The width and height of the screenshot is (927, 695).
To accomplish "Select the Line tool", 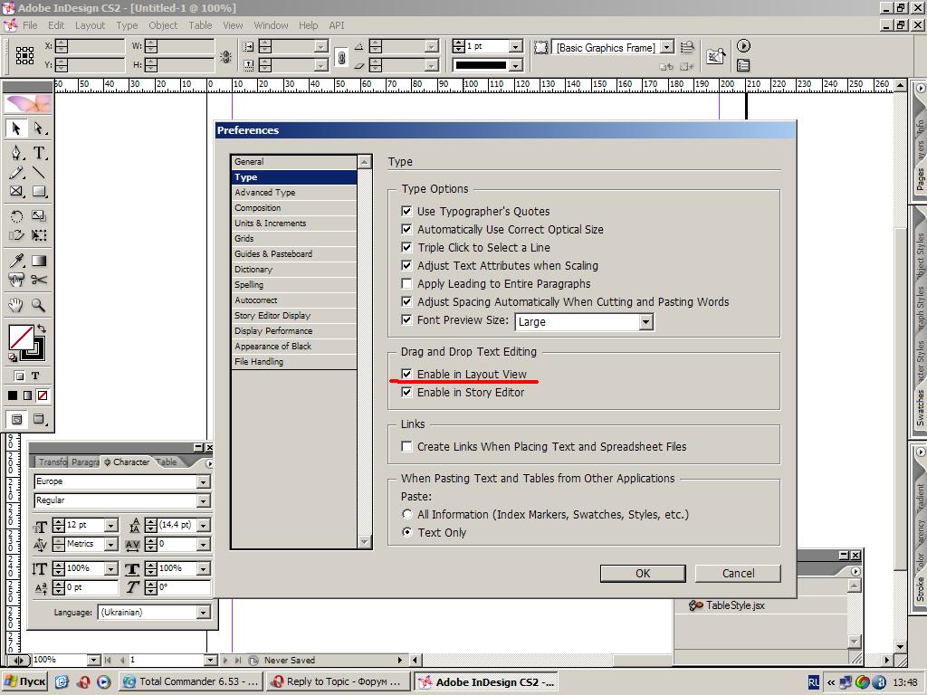I will (38, 173).
